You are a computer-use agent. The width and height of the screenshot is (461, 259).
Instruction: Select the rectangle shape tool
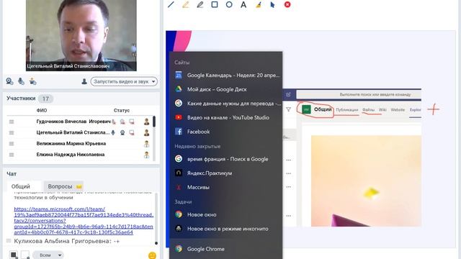tap(215, 4)
